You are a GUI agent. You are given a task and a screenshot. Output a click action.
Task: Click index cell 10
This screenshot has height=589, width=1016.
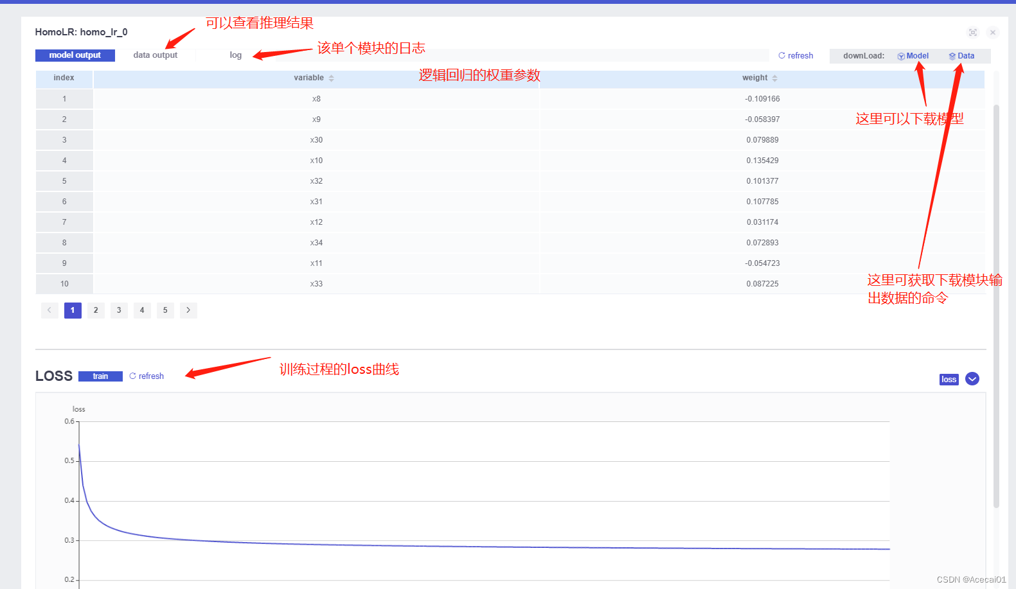click(64, 284)
